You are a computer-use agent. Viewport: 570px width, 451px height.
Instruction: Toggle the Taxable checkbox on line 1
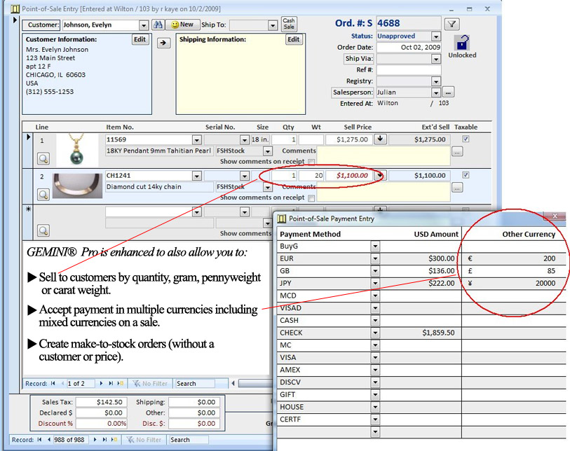pos(466,137)
